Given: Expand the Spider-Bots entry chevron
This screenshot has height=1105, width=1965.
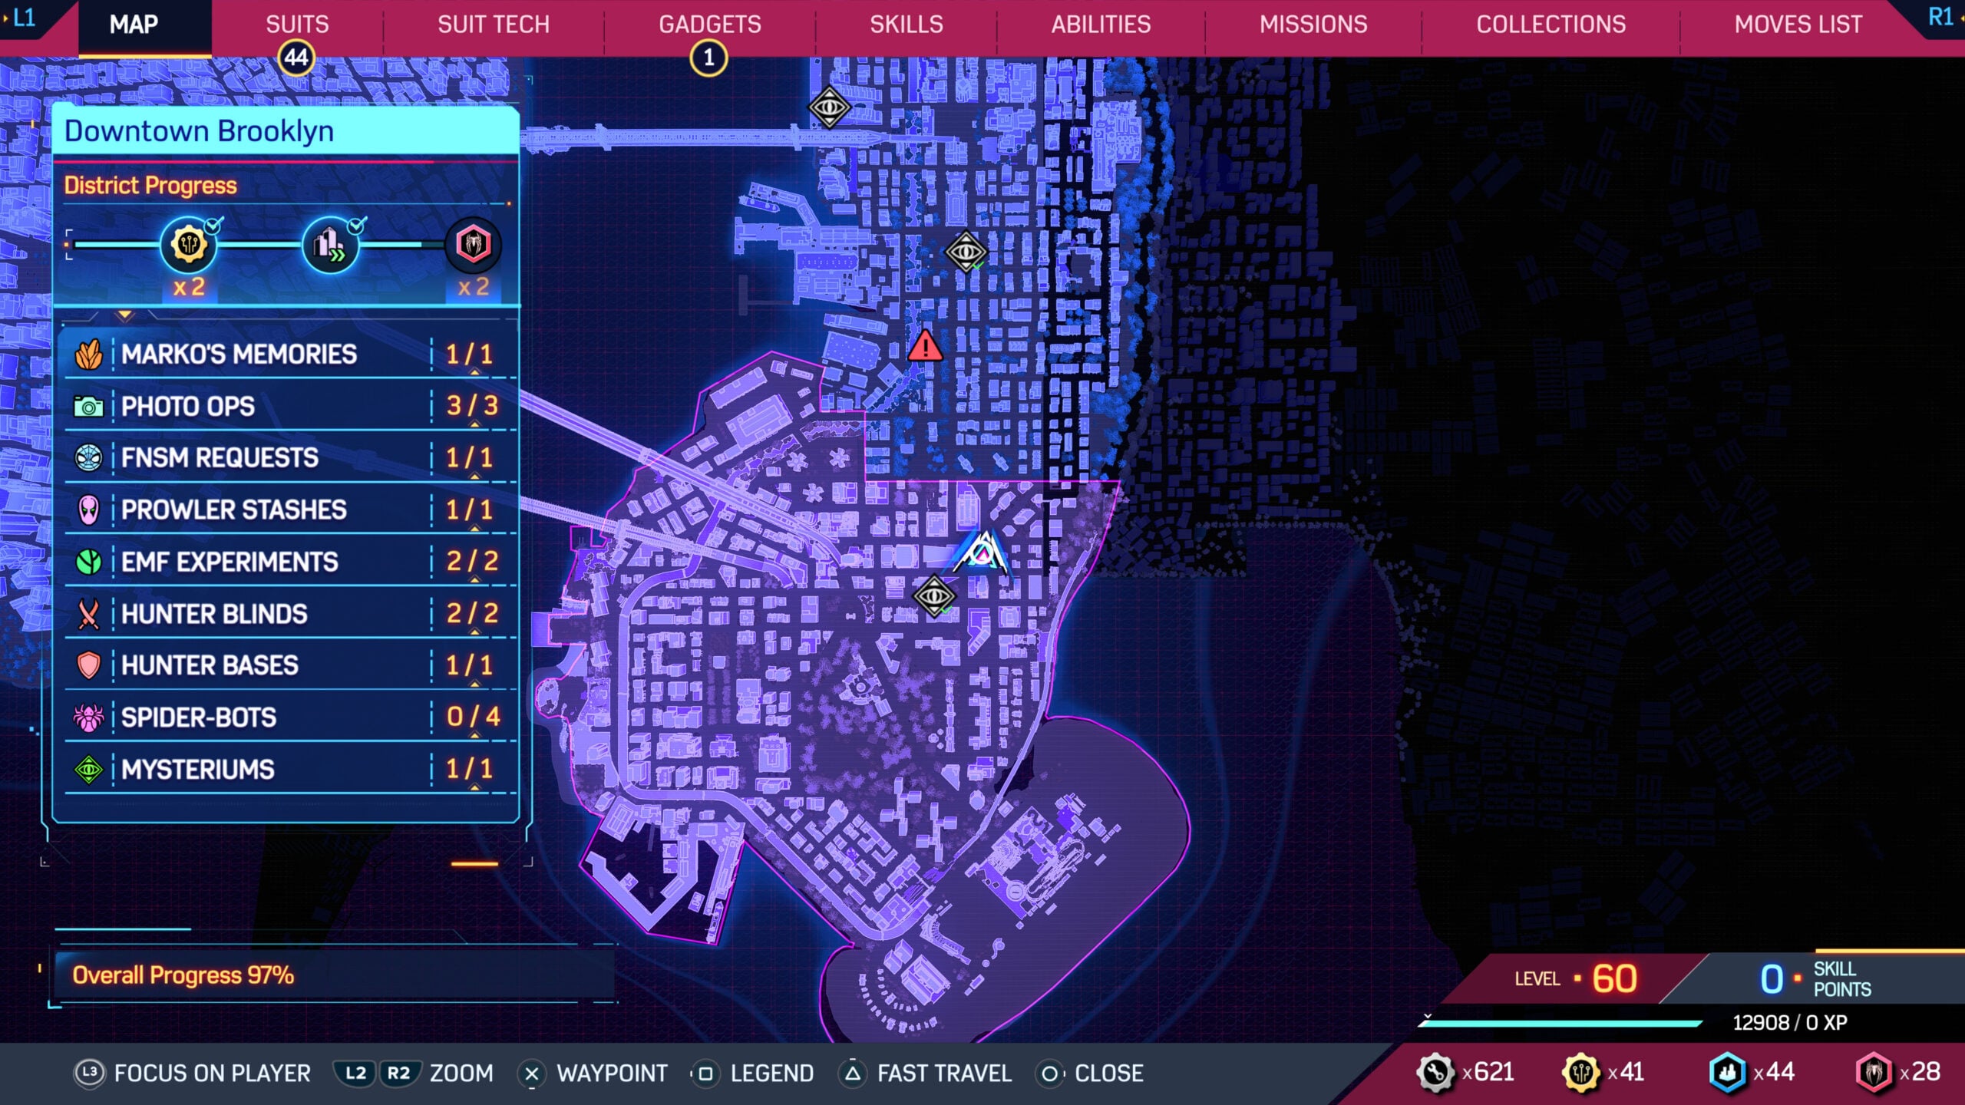Looking at the screenshot, I should tap(476, 737).
